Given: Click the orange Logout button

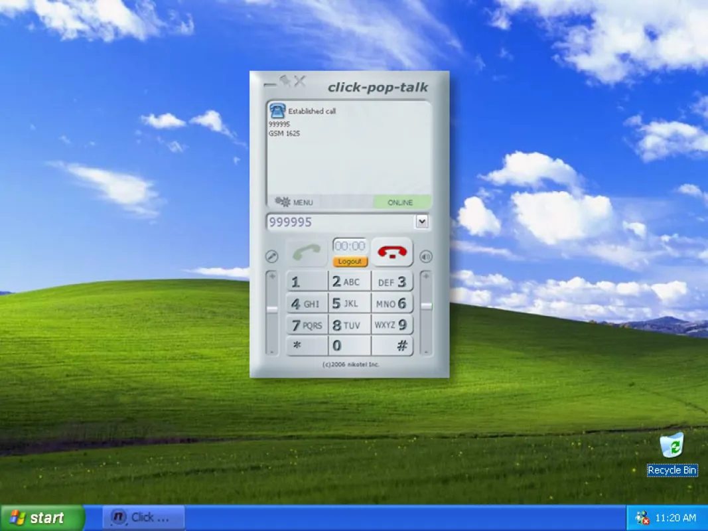Looking at the screenshot, I should click(x=350, y=262).
